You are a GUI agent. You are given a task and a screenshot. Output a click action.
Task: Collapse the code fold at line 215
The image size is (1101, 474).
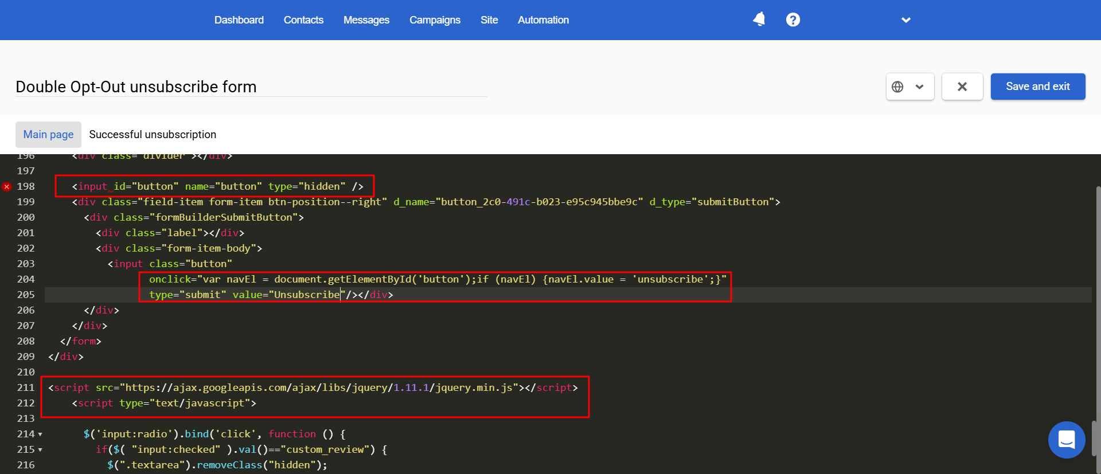point(40,450)
